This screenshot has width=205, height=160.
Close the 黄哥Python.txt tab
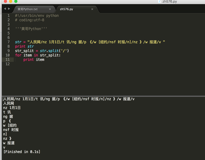click(50, 9)
